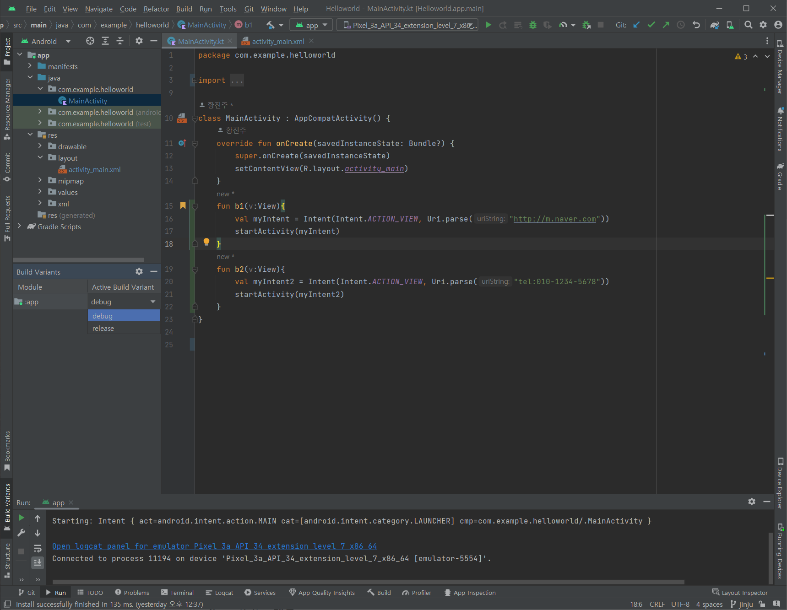The width and height of the screenshot is (787, 610).
Task: Open the Logcat tool window tab
Action: 219,593
